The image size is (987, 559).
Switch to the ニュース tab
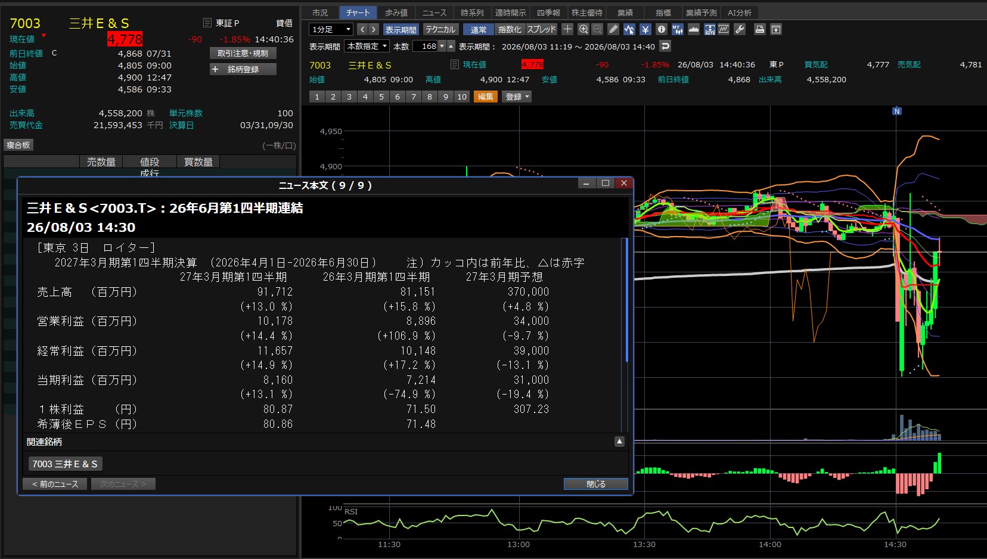coord(434,13)
